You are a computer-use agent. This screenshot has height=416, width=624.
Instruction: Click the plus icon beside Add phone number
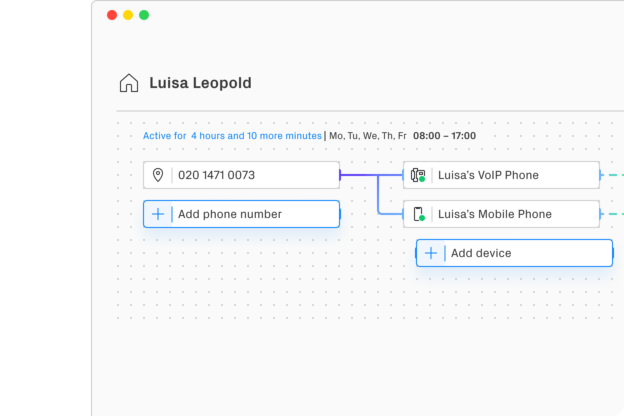click(158, 214)
